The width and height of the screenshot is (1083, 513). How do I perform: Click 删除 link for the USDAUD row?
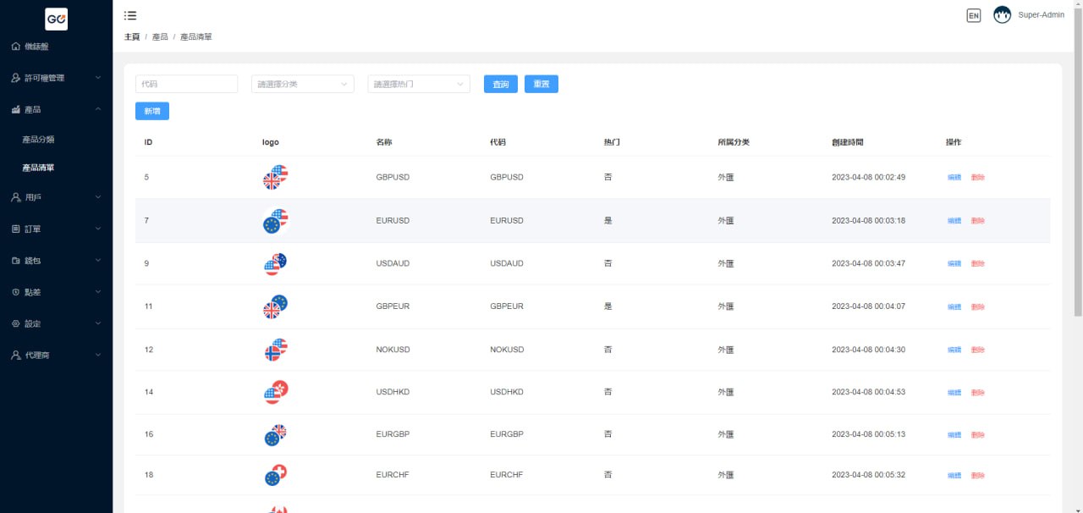[x=977, y=264]
